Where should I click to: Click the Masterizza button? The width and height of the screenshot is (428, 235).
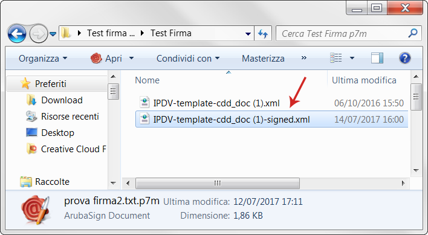click(263, 59)
